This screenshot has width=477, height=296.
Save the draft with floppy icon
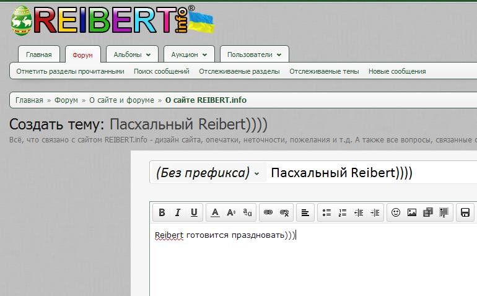465,212
